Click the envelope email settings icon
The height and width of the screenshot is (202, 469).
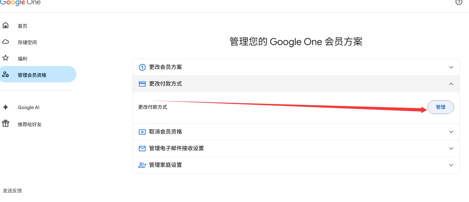(142, 149)
